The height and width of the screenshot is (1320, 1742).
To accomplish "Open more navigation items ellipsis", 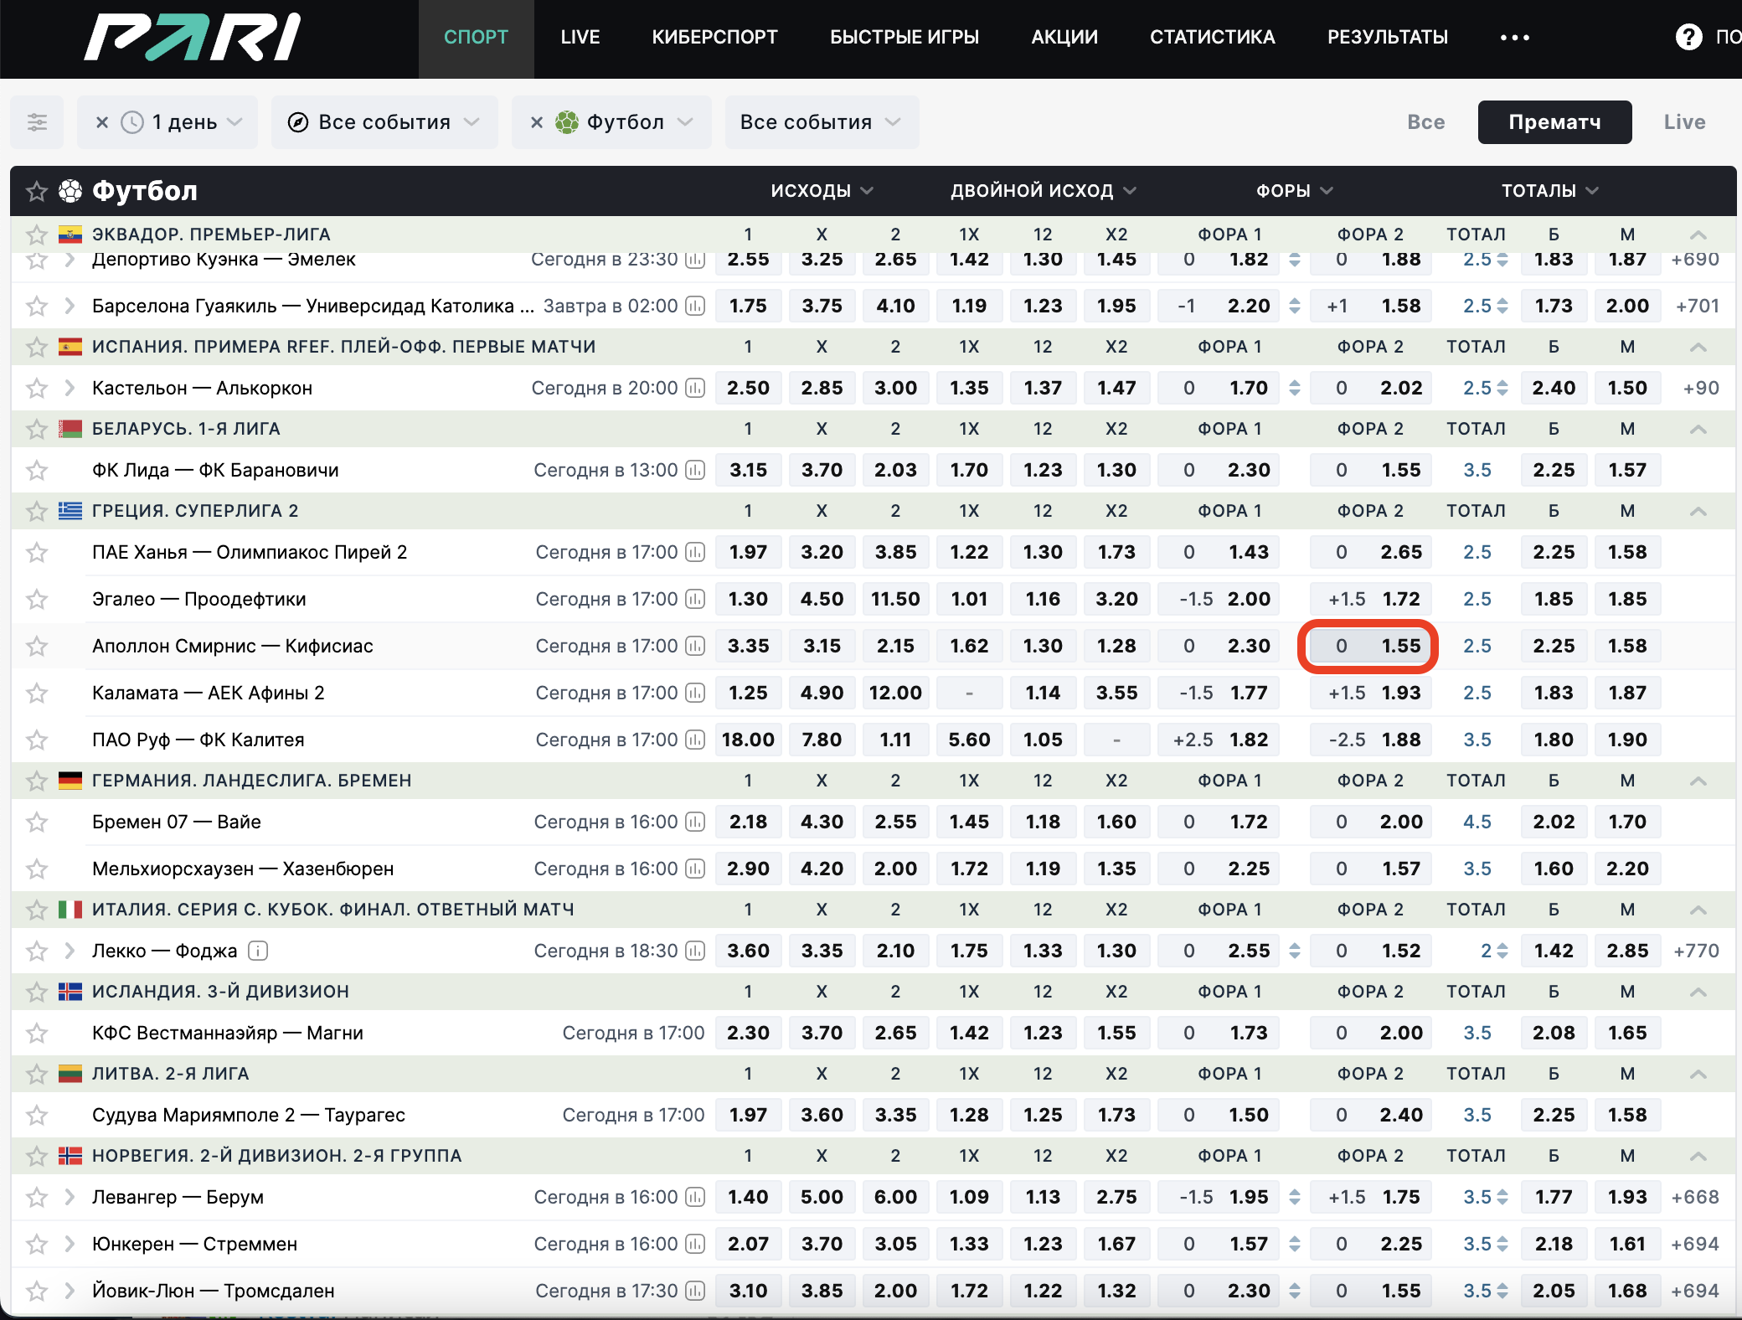I will pyautogui.click(x=1514, y=37).
